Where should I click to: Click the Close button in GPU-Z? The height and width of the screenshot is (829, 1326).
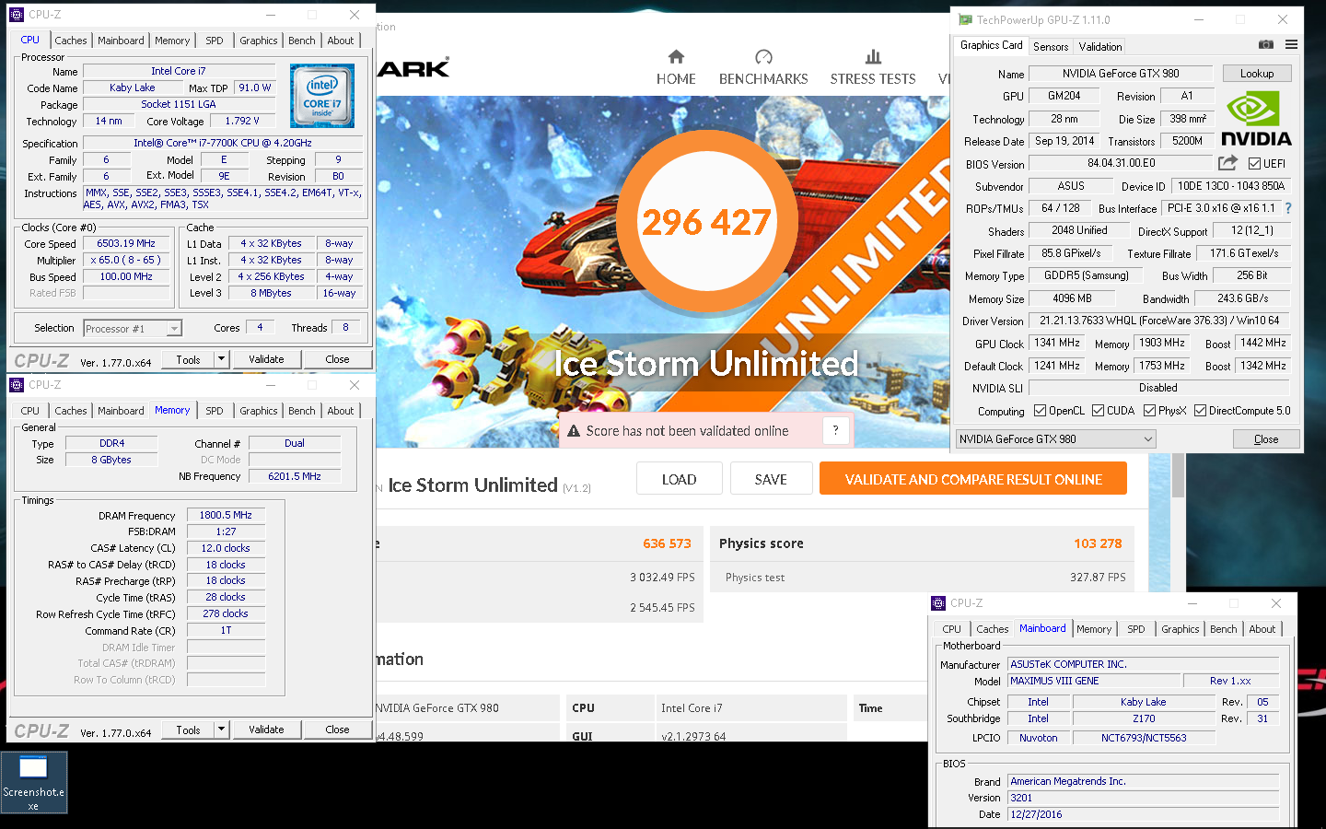(1266, 439)
